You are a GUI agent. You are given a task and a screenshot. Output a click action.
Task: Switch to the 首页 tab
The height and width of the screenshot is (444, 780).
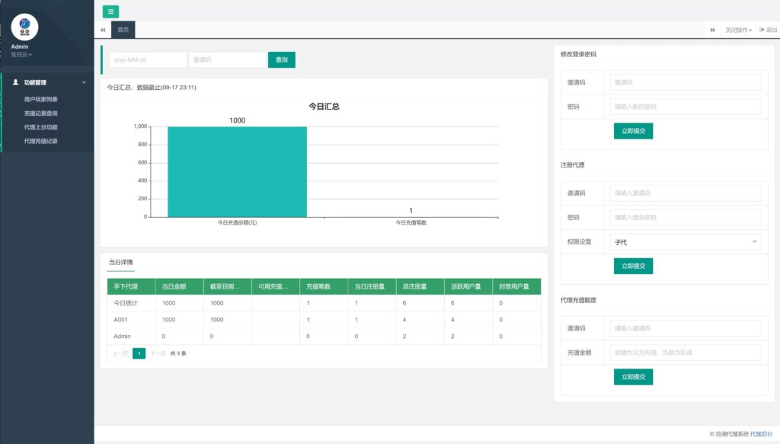pos(123,30)
